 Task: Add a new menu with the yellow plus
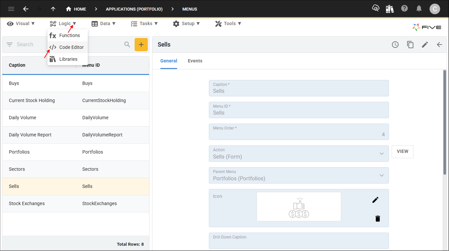click(x=141, y=44)
